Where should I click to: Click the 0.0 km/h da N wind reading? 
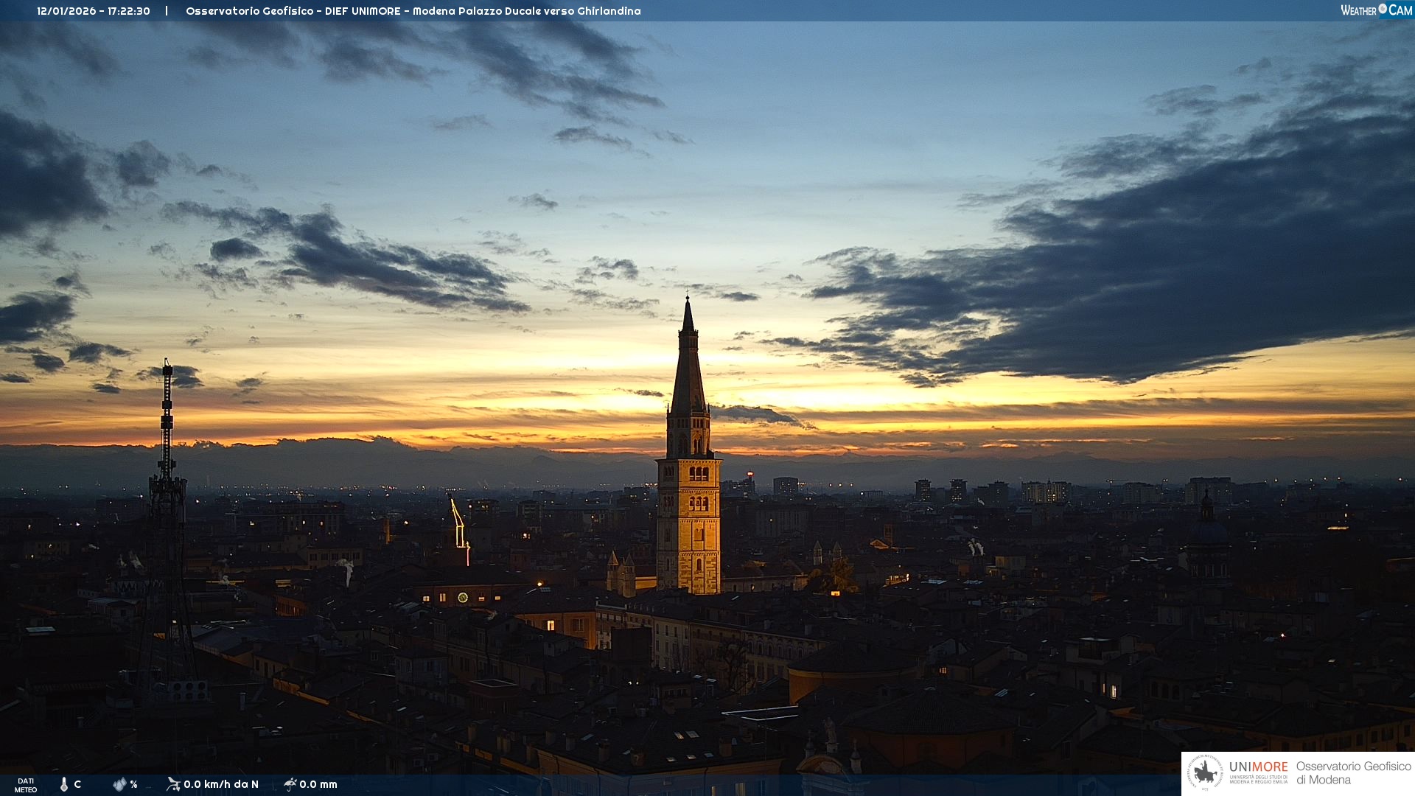[x=221, y=784]
